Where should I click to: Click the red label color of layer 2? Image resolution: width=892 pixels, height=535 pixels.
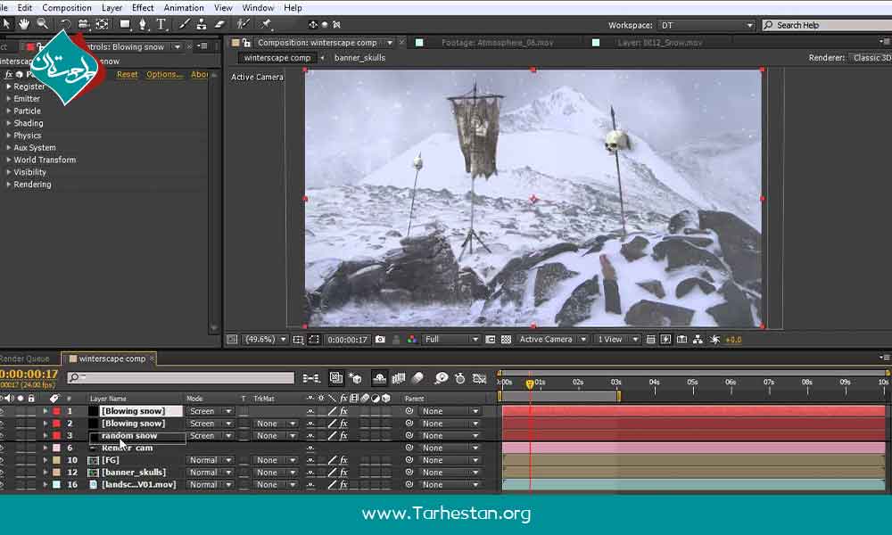click(x=56, y=424)
